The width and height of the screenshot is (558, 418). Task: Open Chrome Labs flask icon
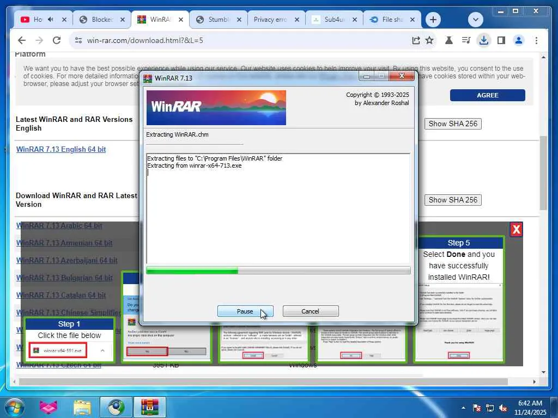(449, 40)
